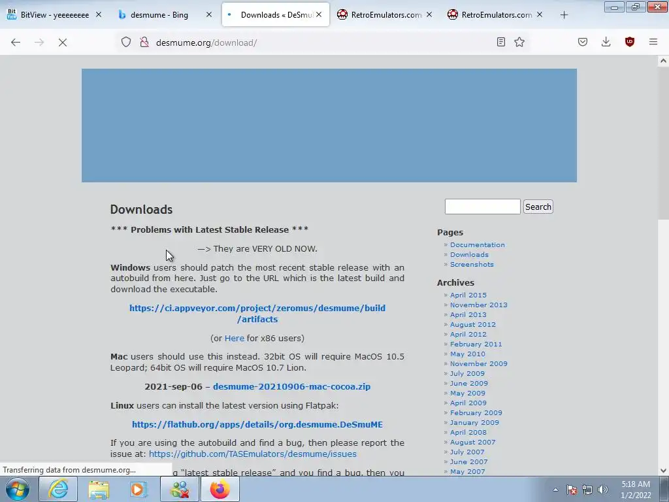669x502 pixels.
Task: Open the January 2009 archive
Action: pos(474,423)
